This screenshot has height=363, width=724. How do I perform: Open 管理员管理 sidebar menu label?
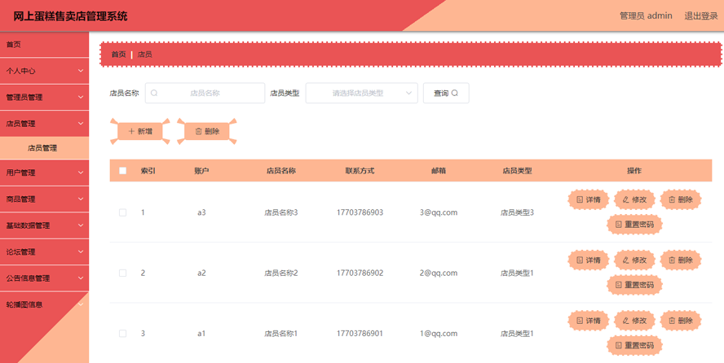24,97
